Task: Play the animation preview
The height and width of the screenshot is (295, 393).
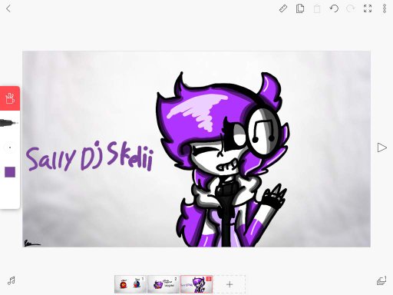Action: pos(382,147)
